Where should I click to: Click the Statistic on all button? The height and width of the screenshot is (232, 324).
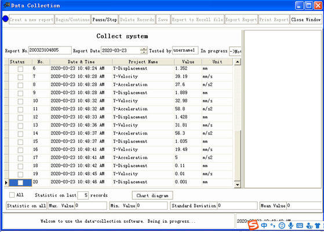26,206
